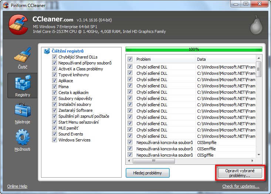The image size is (271, 194).
Task: Click horizontal scrollbar thumb in results
Action: 154,161
